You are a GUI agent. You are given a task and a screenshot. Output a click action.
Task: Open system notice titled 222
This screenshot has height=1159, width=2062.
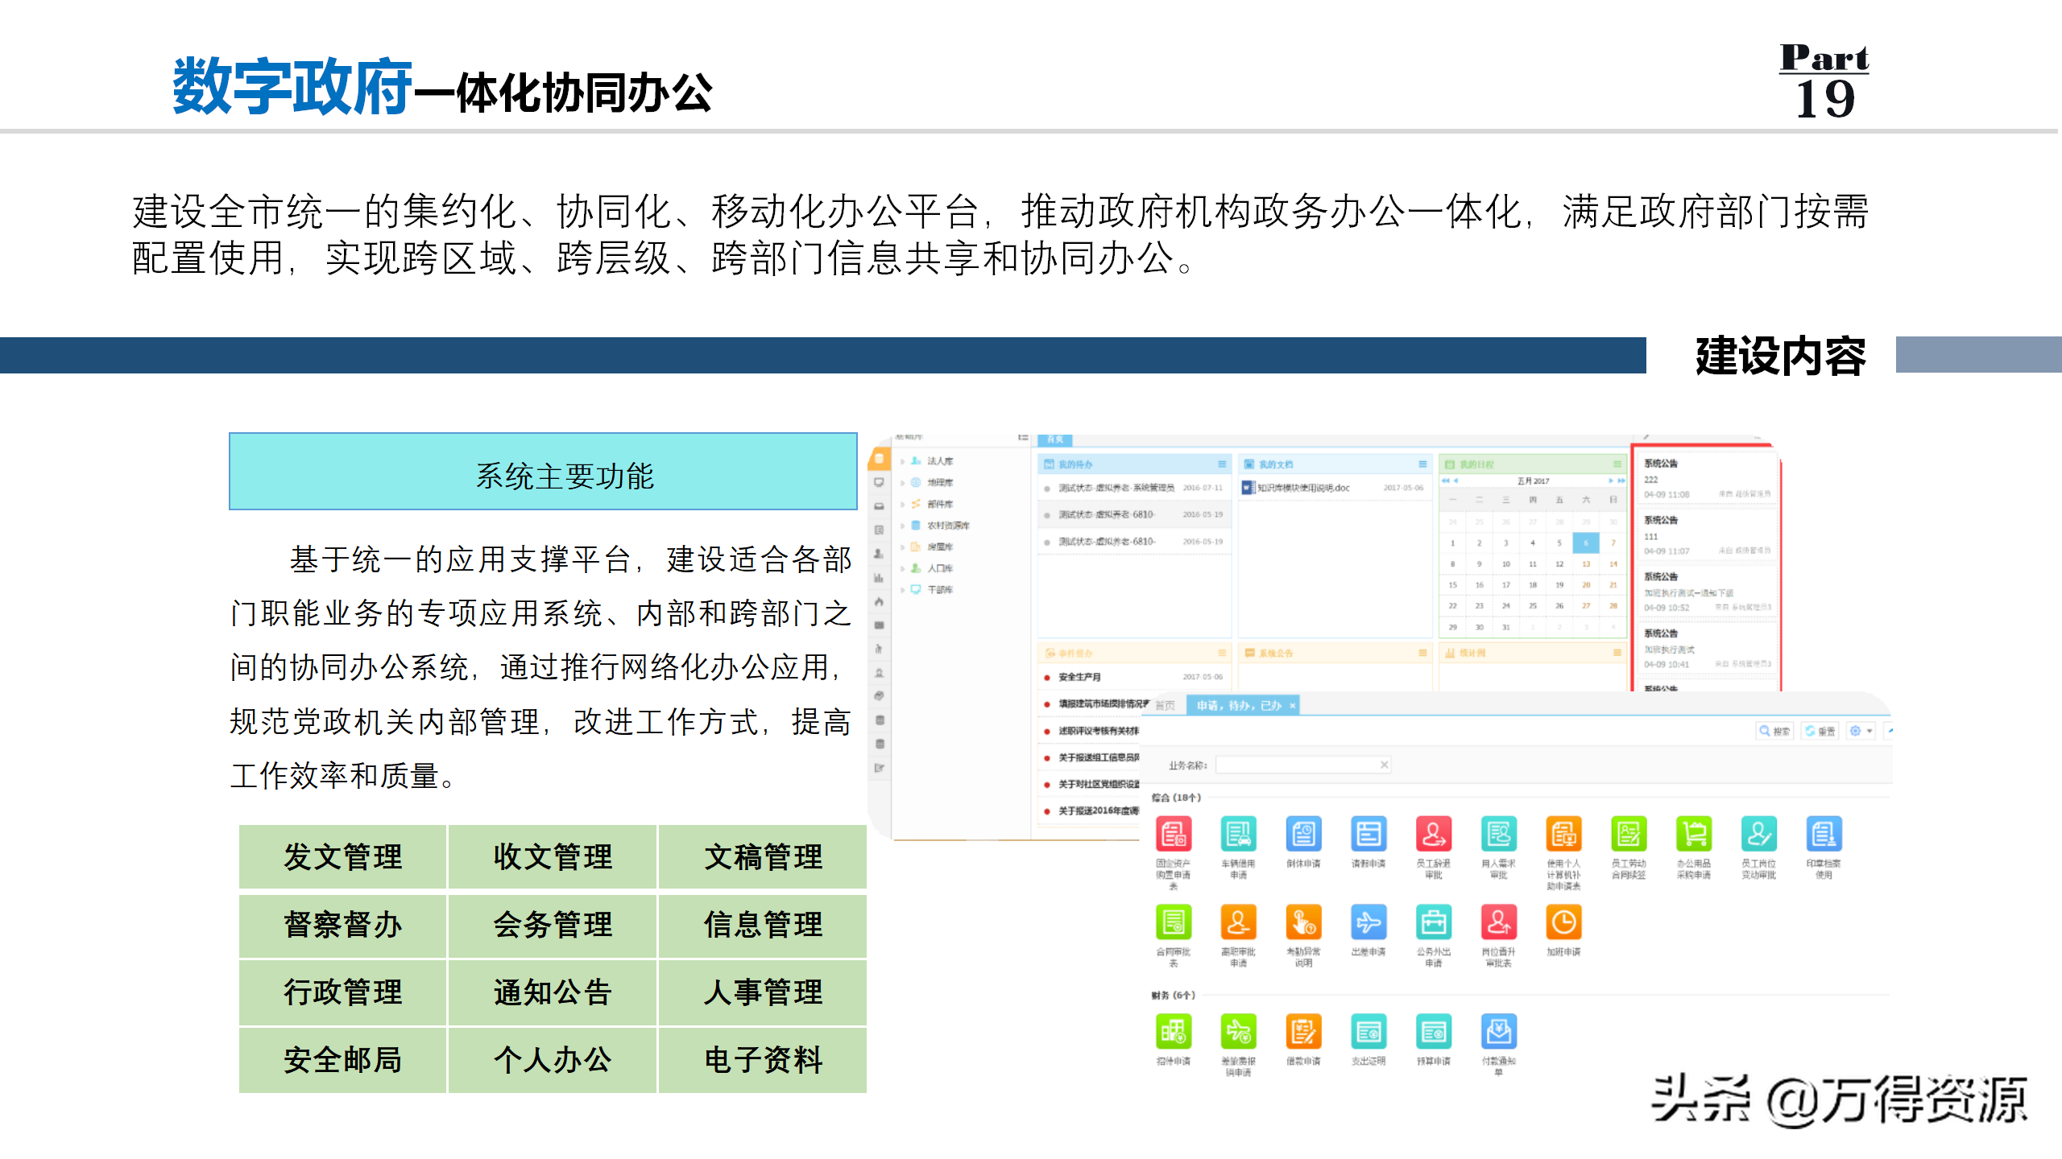click(1707, 479)
